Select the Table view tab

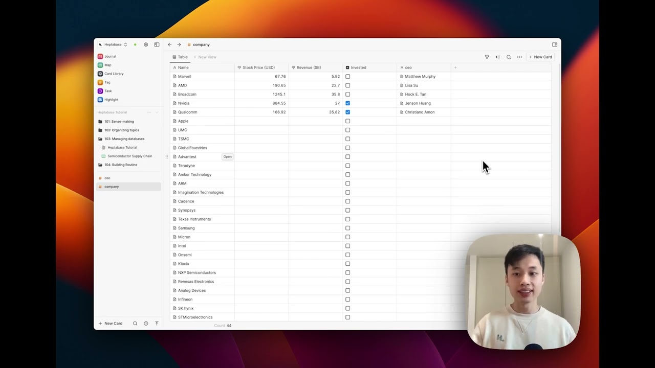pyautogui.click(x=180, y=57)
